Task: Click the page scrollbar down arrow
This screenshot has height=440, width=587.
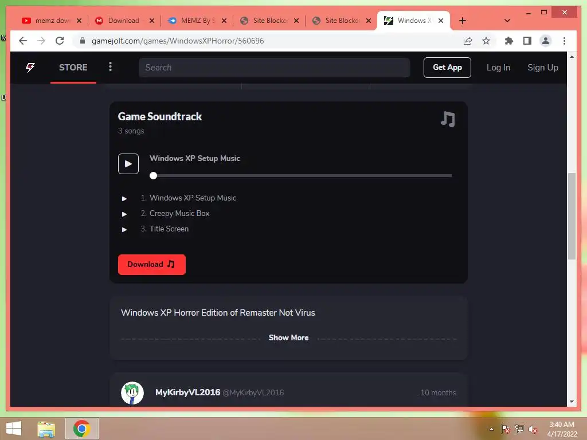Action: pyautogui.click(x=572, y=402)
